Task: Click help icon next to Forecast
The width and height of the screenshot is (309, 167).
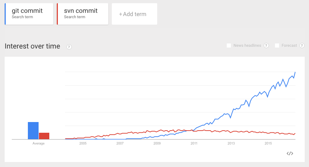Action: pos(302,46)
